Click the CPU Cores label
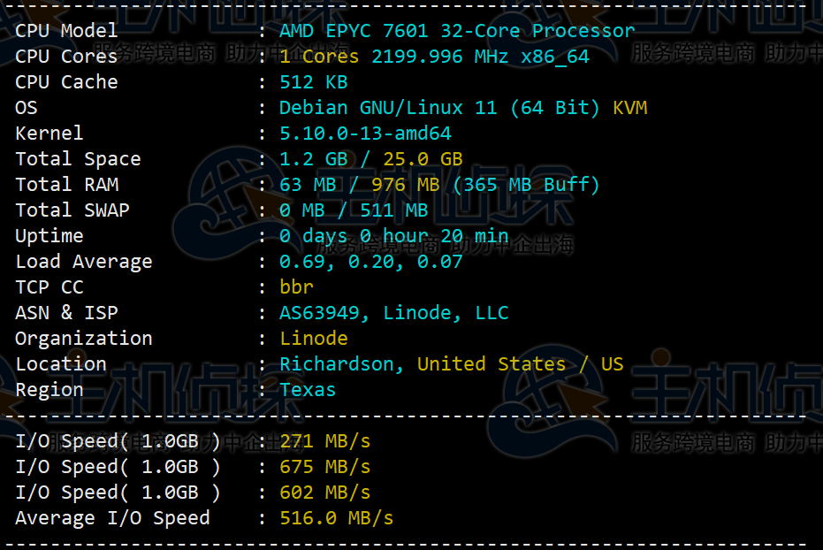Image resolution: width=823 pixels, height=550 pixels. [66, 57]
